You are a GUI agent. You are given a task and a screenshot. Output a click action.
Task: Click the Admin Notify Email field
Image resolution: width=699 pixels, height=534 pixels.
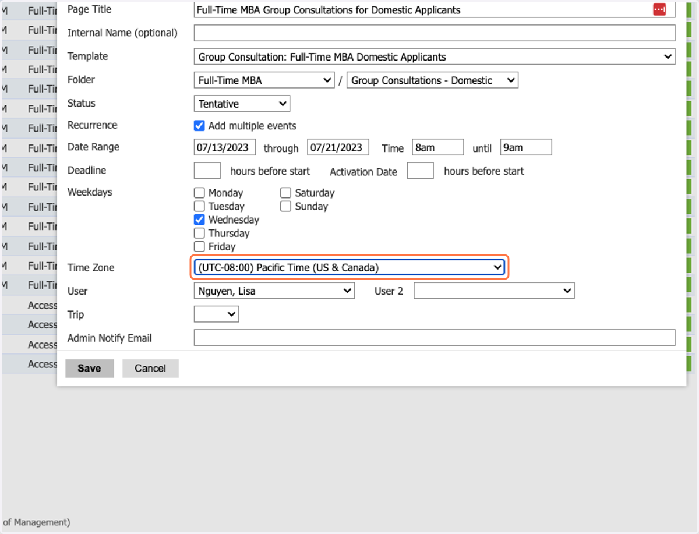pyautogui.click(x=434, y=338)
